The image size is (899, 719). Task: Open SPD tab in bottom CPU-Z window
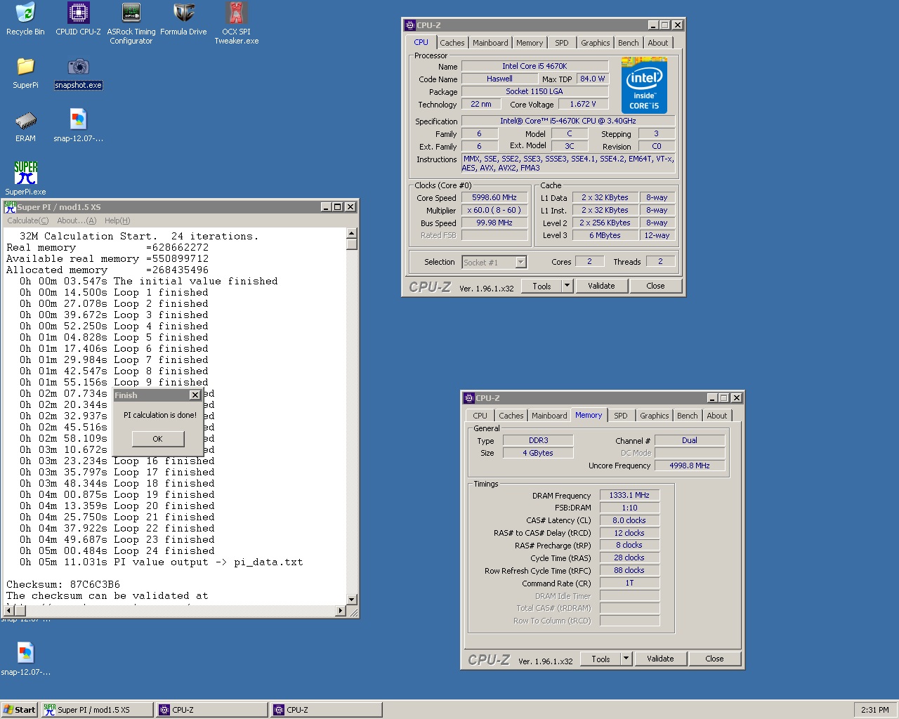point(621,416)
